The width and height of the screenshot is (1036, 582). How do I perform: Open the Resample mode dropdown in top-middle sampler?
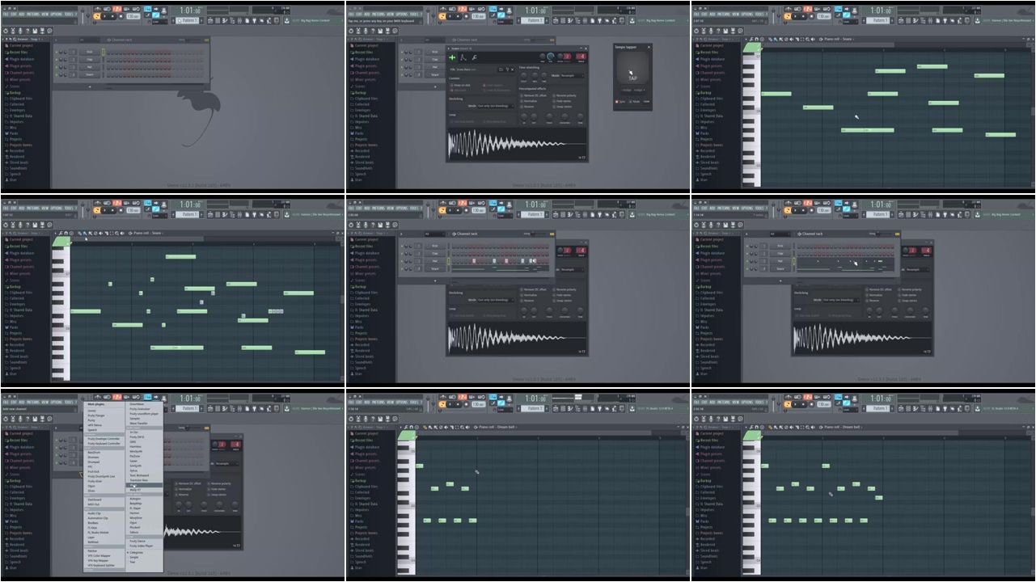coord(572,75)
